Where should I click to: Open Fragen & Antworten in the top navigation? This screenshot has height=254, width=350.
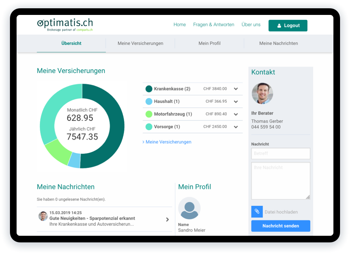[x=214, y=25]
